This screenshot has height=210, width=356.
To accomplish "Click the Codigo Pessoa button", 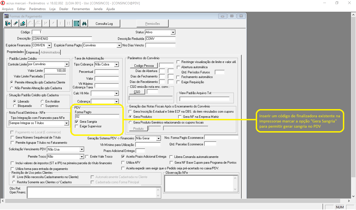I will pyautogui.click(x=144, y=65).
